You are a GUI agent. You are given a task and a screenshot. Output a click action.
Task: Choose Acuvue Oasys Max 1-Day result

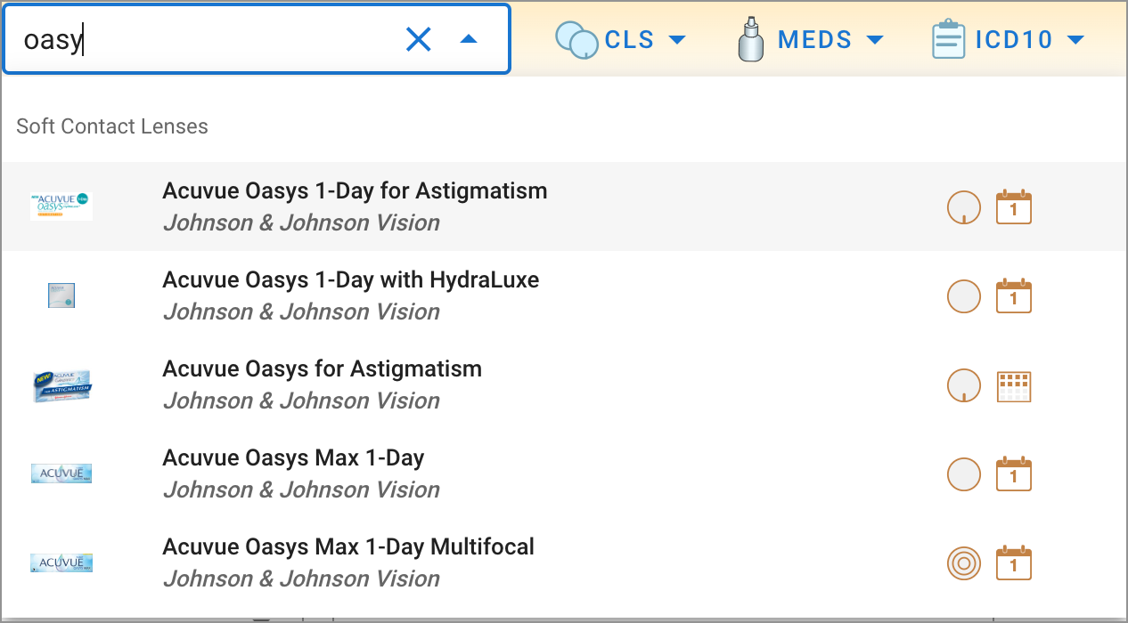pos(293,458)
